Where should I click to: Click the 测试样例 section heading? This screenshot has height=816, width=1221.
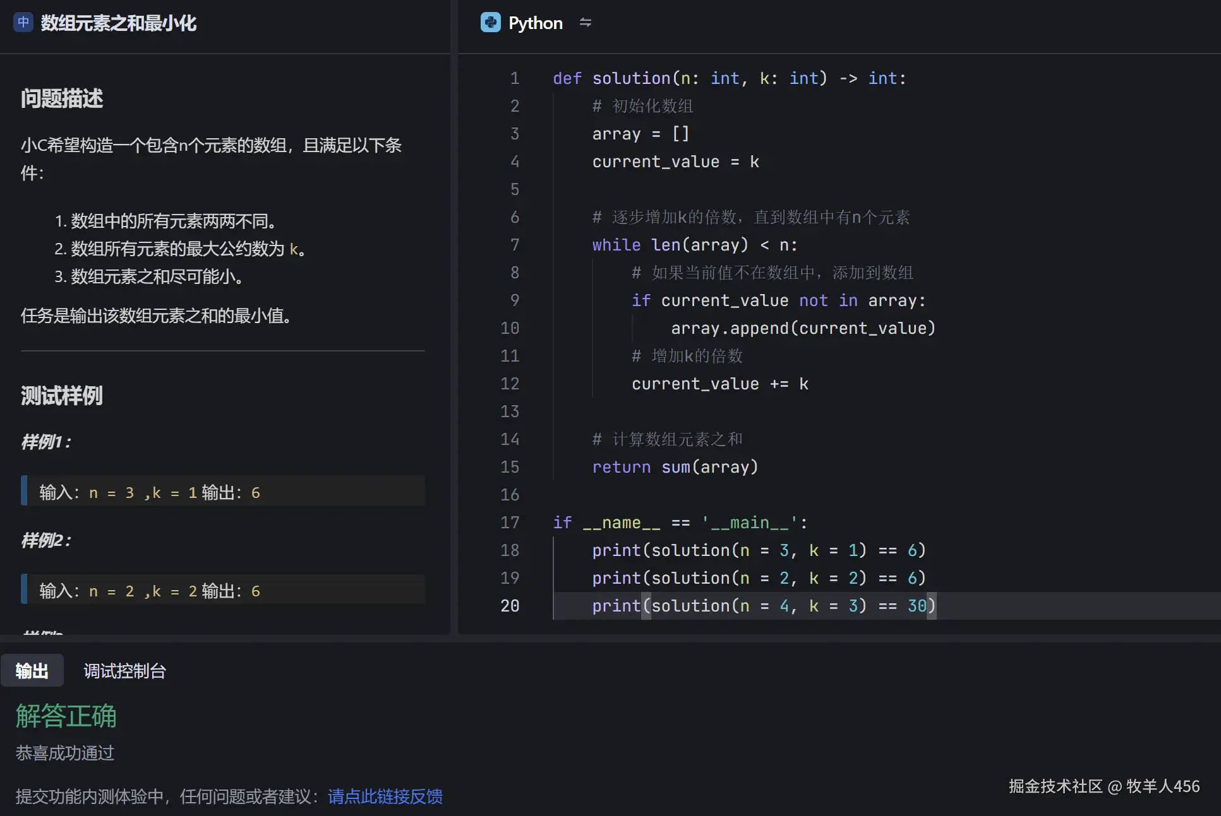62,396
